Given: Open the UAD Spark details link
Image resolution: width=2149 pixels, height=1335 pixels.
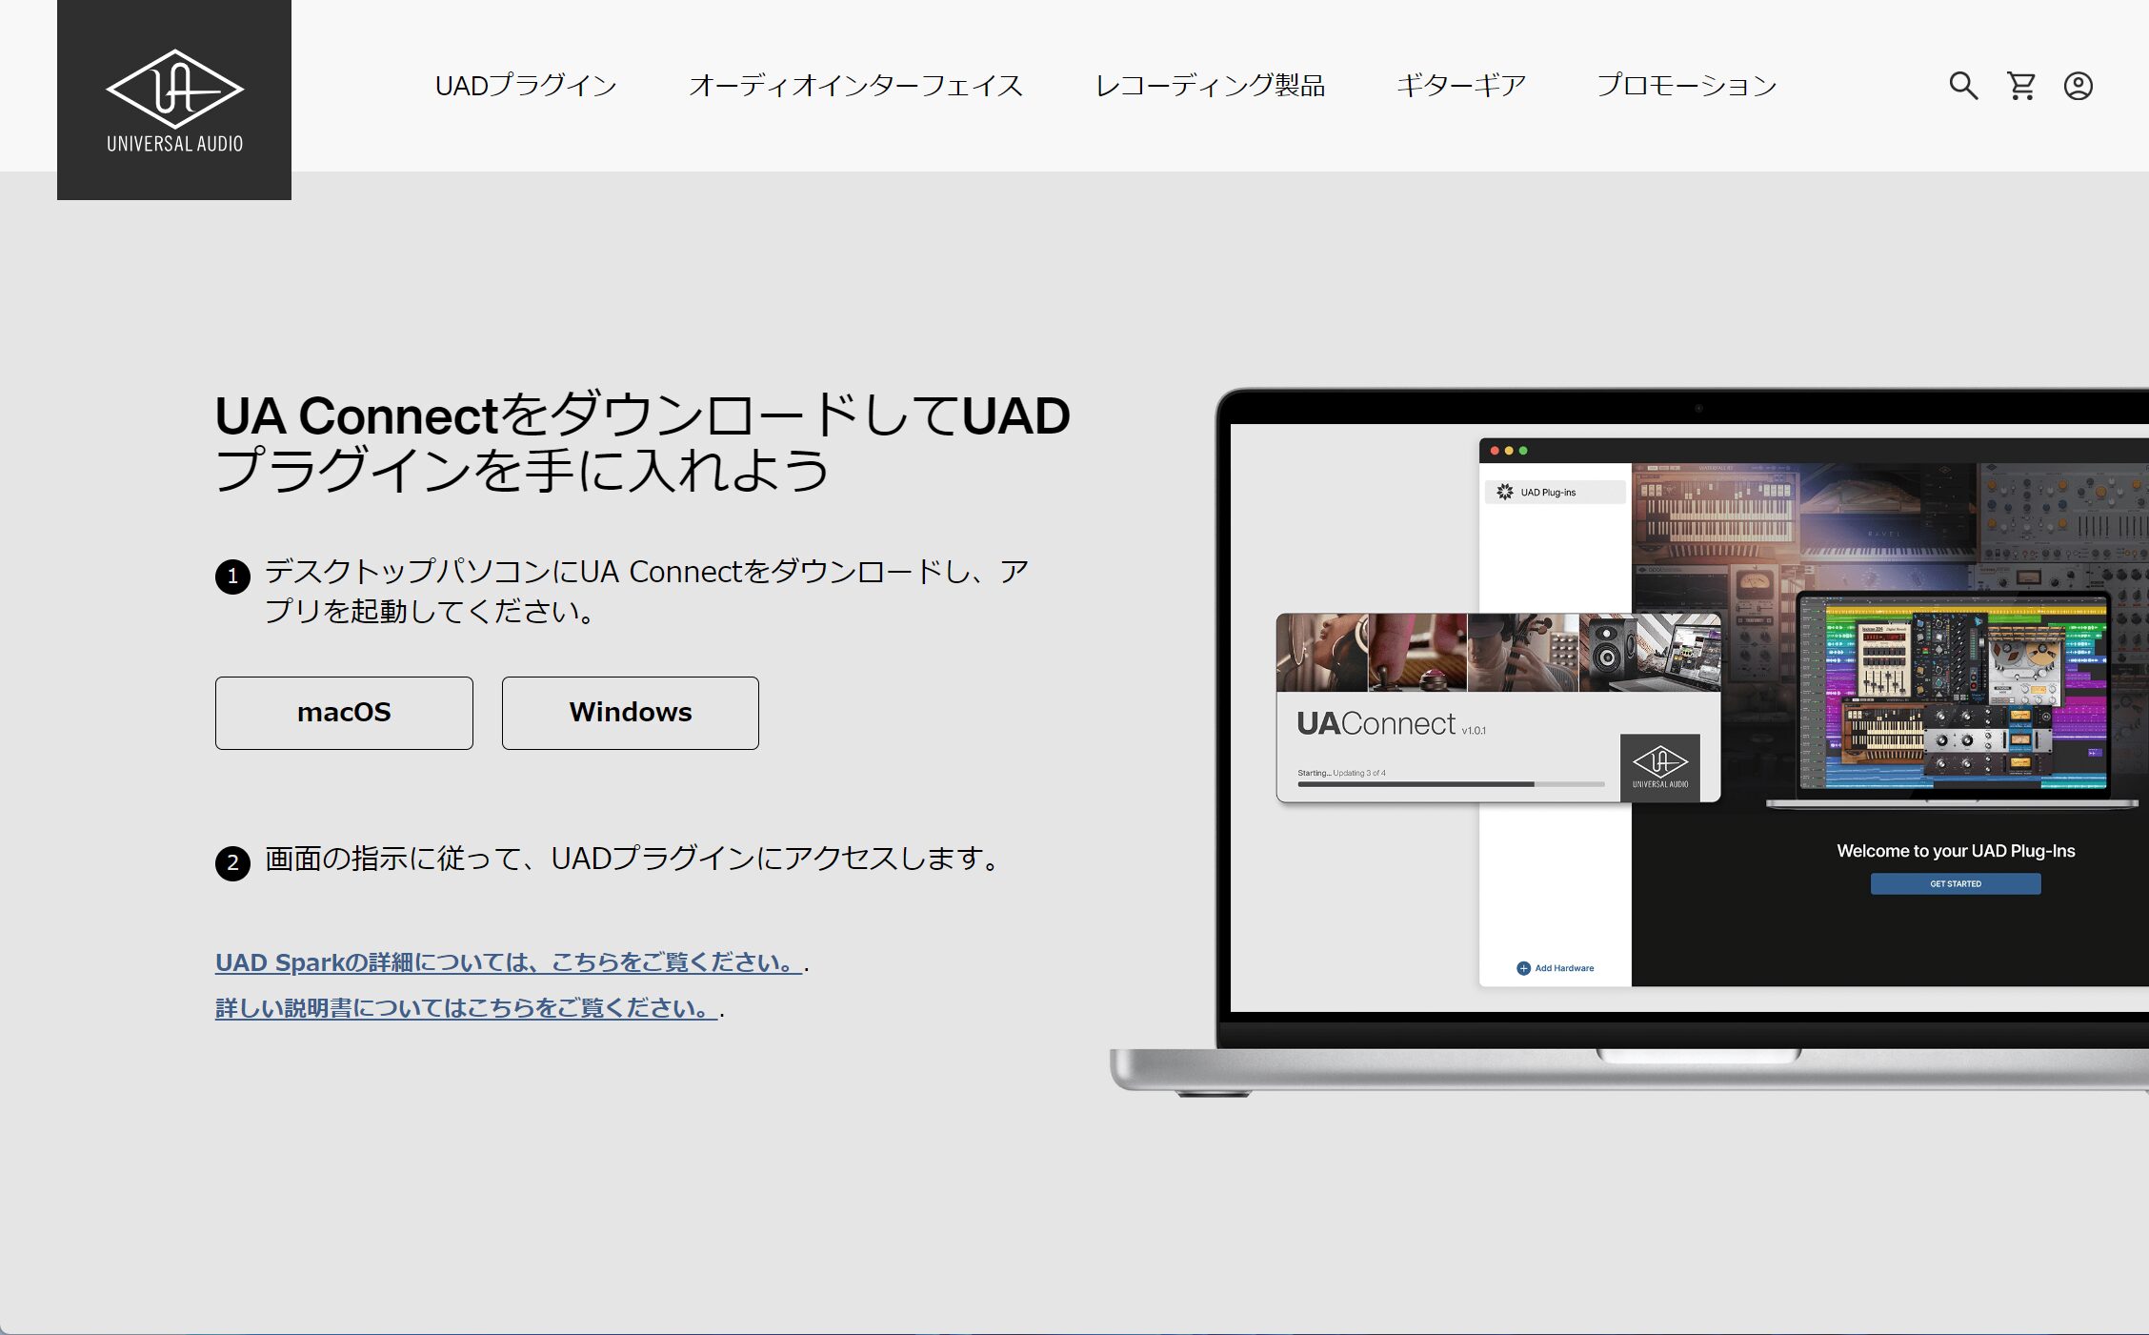Looking at the screenshot, I should click(x=508, y=962).
